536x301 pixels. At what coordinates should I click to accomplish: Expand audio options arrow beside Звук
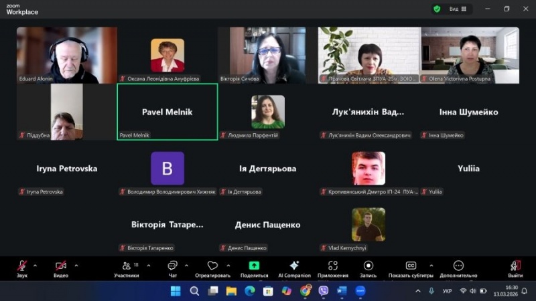pos(35,265)
